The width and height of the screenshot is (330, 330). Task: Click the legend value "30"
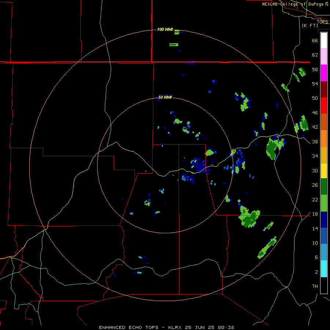coord(315,170)
